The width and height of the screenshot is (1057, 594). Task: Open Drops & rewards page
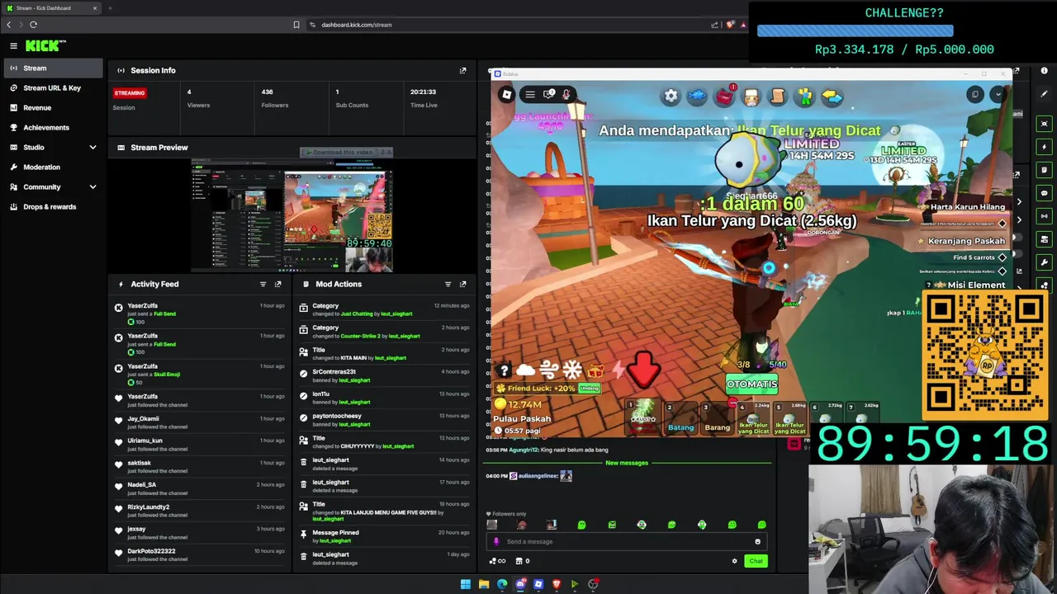[54, 207]
